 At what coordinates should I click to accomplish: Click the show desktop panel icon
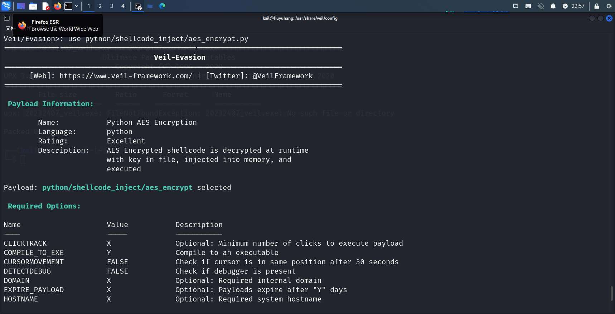[21, 6]
